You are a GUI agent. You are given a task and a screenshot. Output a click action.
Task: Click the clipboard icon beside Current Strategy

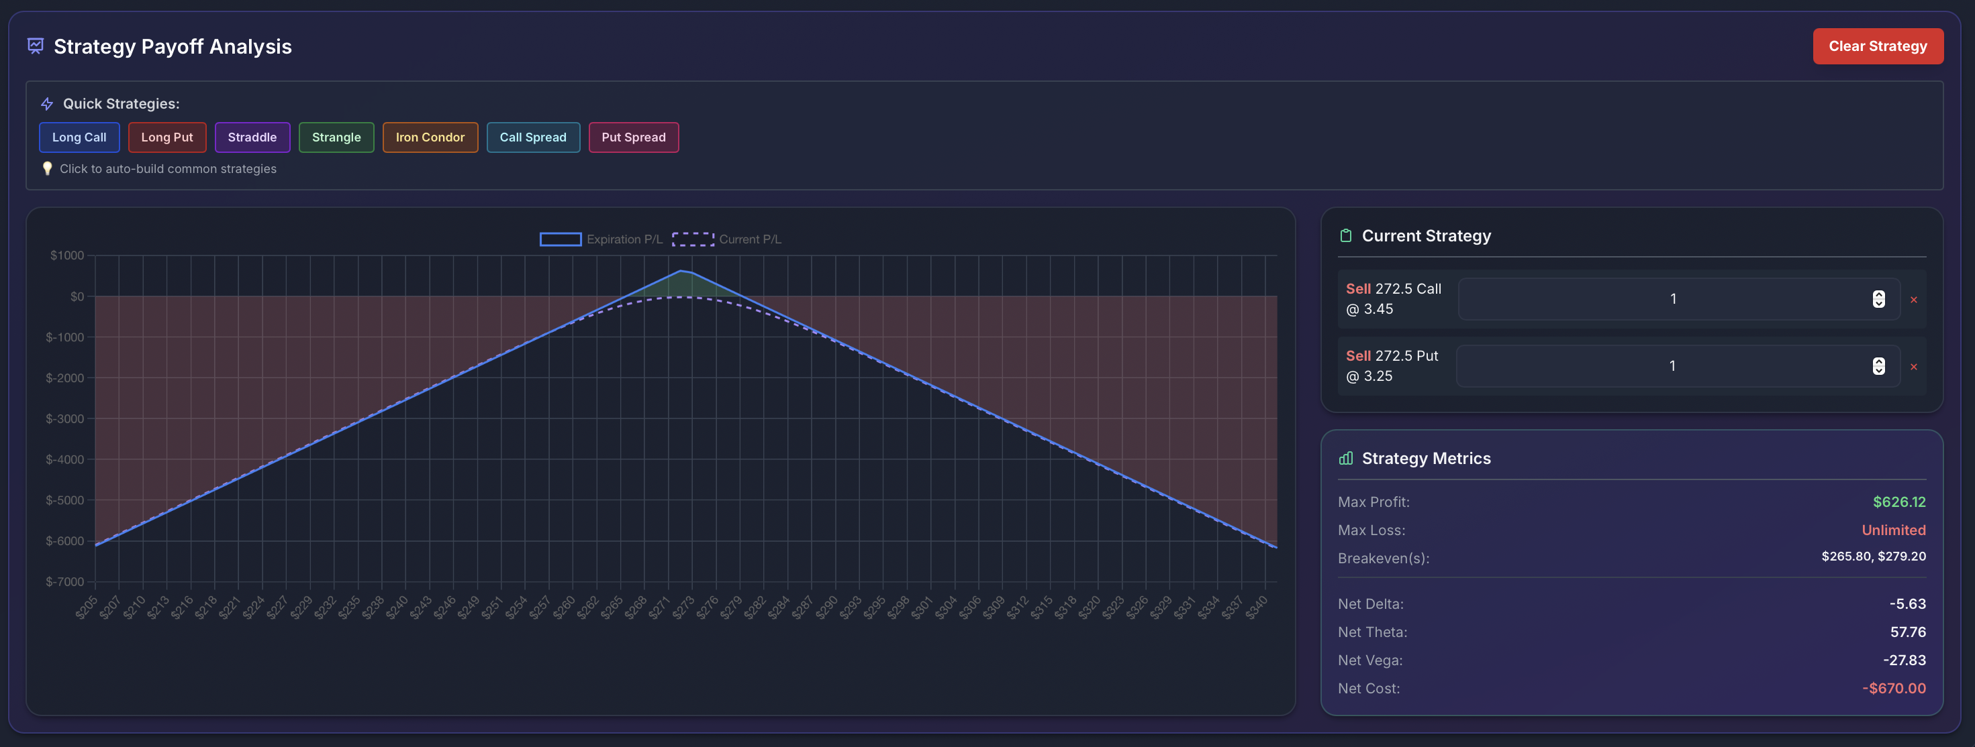[1345, 235]
